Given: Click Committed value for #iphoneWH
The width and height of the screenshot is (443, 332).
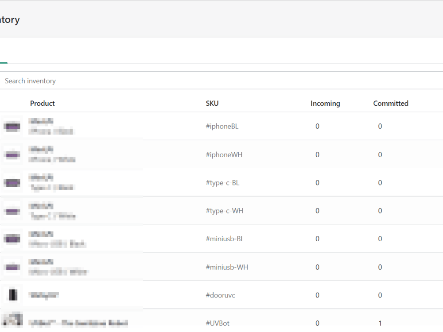Looking at the screenshot, I should (x=380, y=154).
